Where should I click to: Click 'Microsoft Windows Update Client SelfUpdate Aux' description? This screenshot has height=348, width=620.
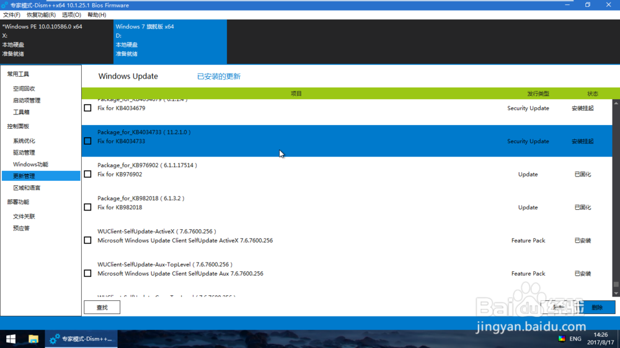click(180, 274)
